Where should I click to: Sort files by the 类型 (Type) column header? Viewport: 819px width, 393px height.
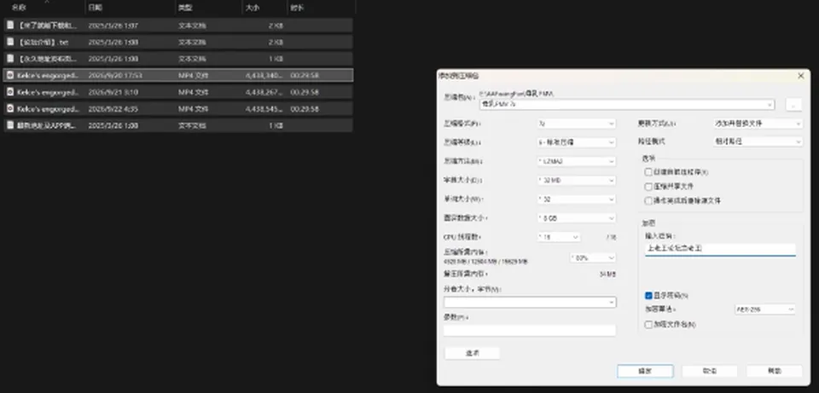pos(185,8)
